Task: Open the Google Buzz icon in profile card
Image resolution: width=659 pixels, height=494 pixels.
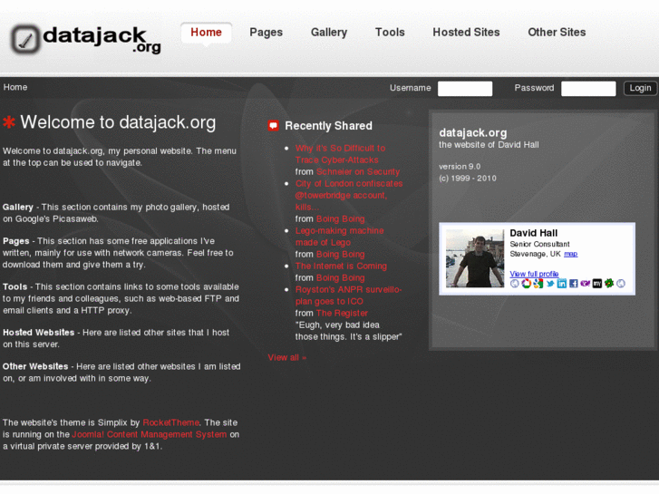Action: pos(538,284)
